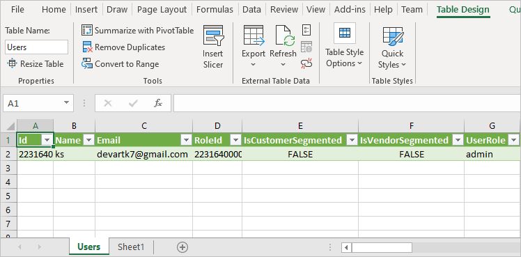
Task: Choose Convert to Range
Action: coord(120,64)
